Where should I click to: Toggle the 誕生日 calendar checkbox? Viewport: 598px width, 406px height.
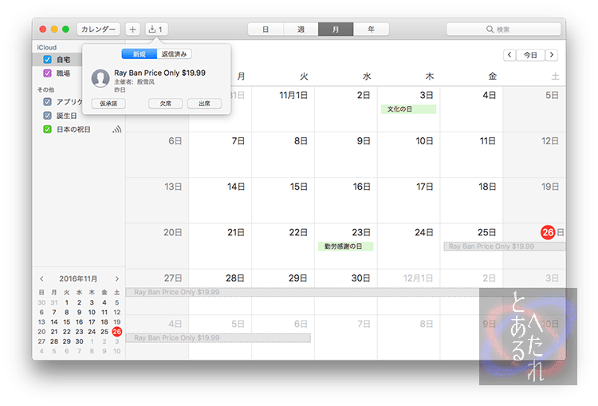48,116
